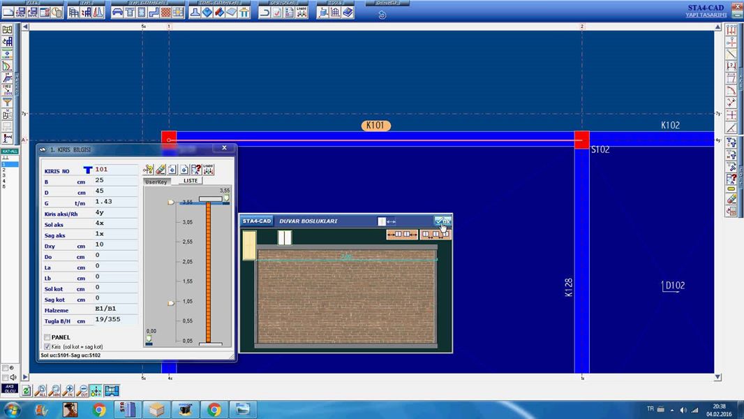The height and width of the screenshot is (419, 744).
Task: Click the G t/m field showing 1.43
Action: [x=117, y=202]
